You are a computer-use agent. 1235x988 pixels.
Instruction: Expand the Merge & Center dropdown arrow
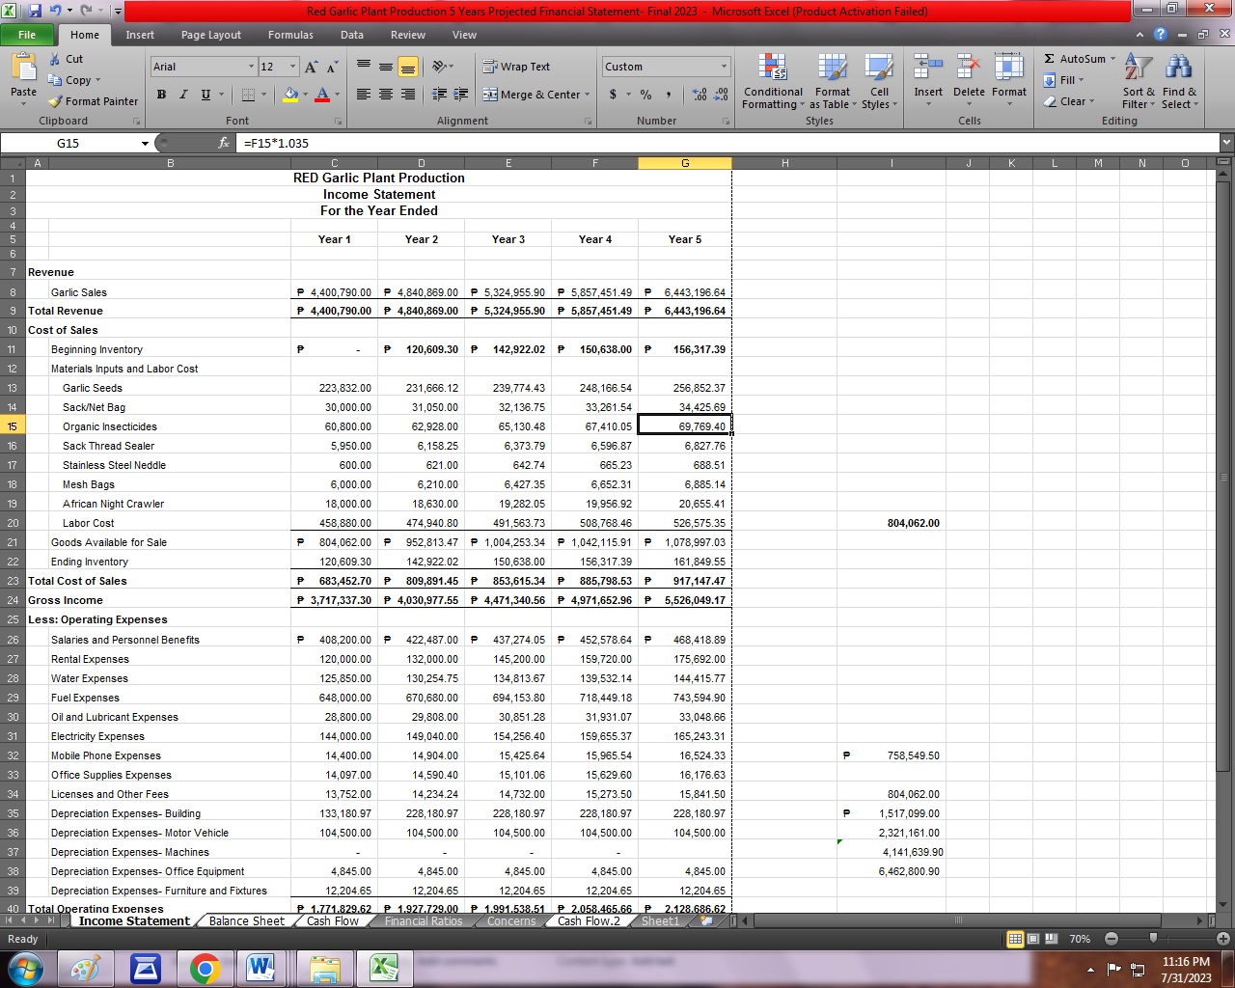(589, 95)
